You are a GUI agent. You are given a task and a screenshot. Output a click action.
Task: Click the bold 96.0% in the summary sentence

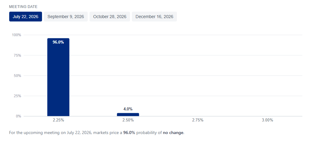(129, 133)
